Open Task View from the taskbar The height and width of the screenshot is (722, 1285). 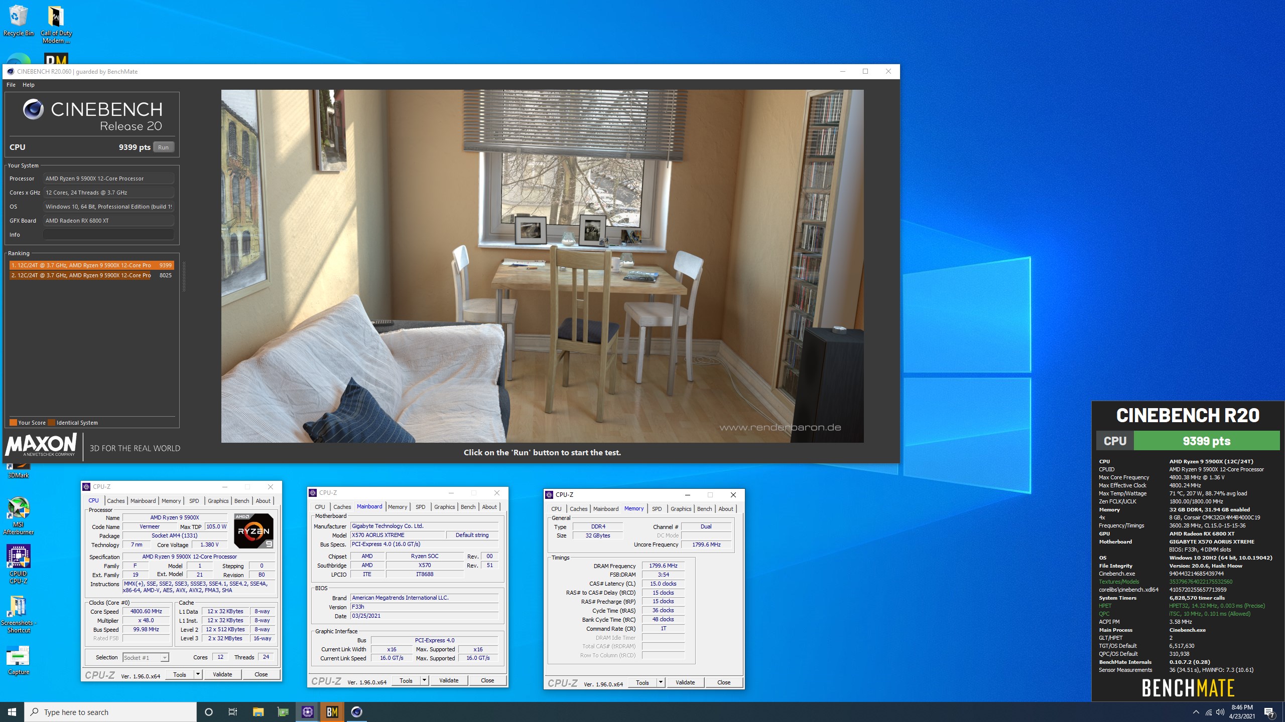click(233, 712)
